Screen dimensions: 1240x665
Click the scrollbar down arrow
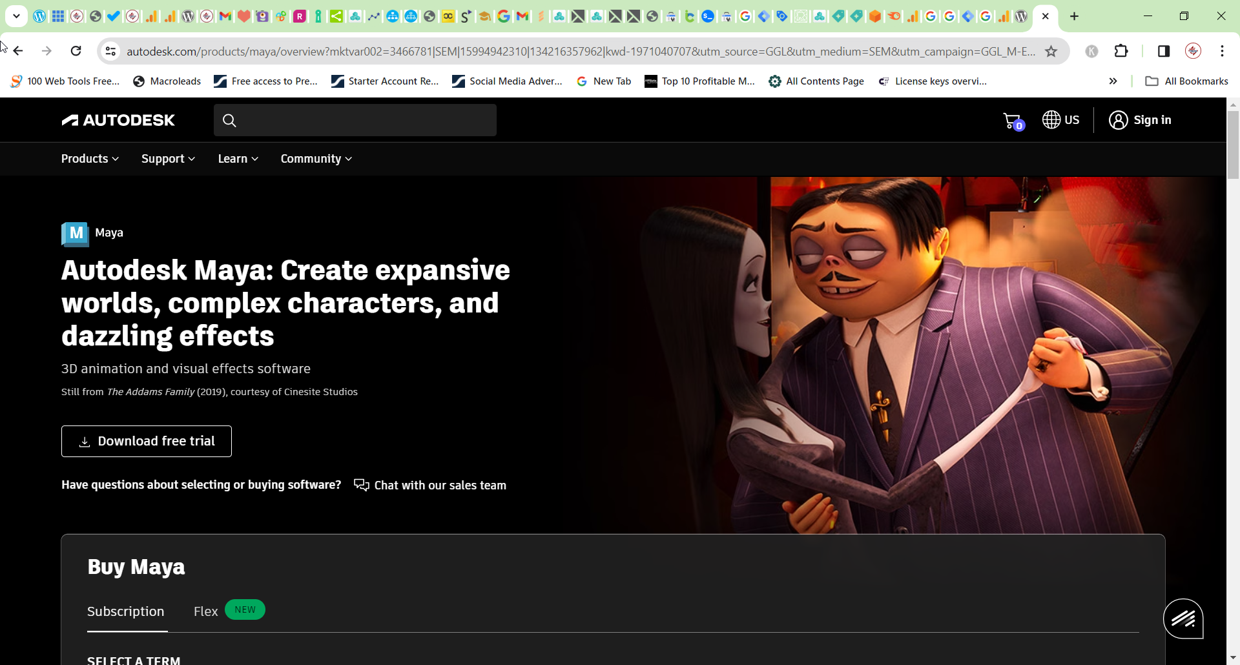(x=1233, y=657)
